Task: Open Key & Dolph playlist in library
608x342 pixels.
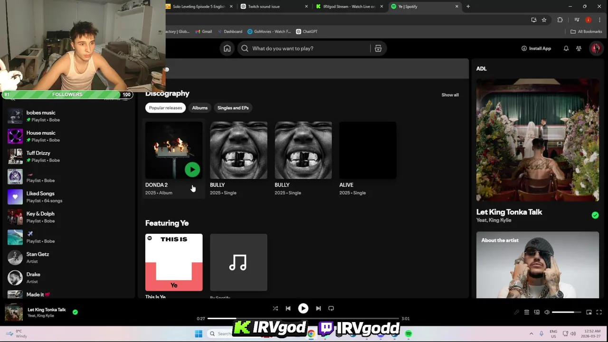Action: point(69,217)
